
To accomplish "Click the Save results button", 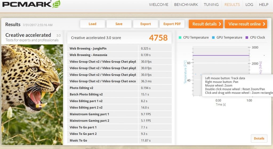I will tap(119, 24).
